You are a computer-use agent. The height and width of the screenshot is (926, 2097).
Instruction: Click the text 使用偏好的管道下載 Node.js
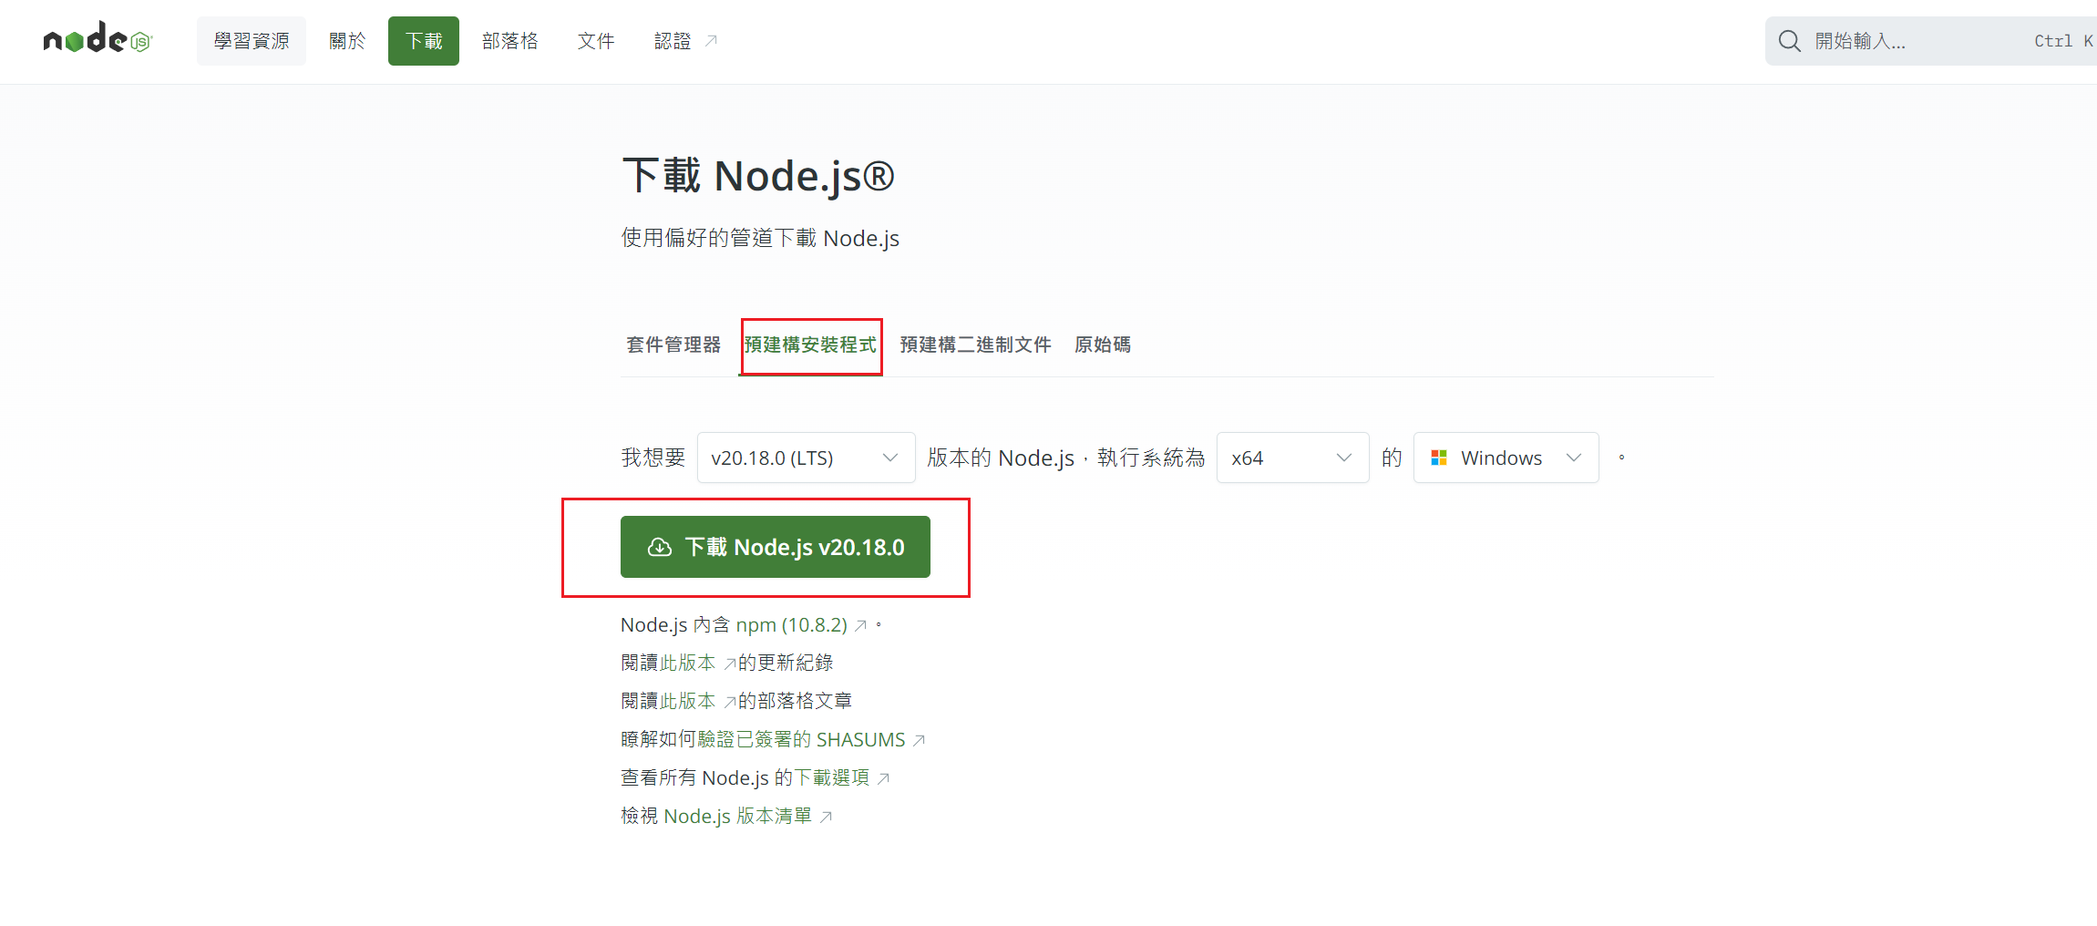(x=760, y=239)
